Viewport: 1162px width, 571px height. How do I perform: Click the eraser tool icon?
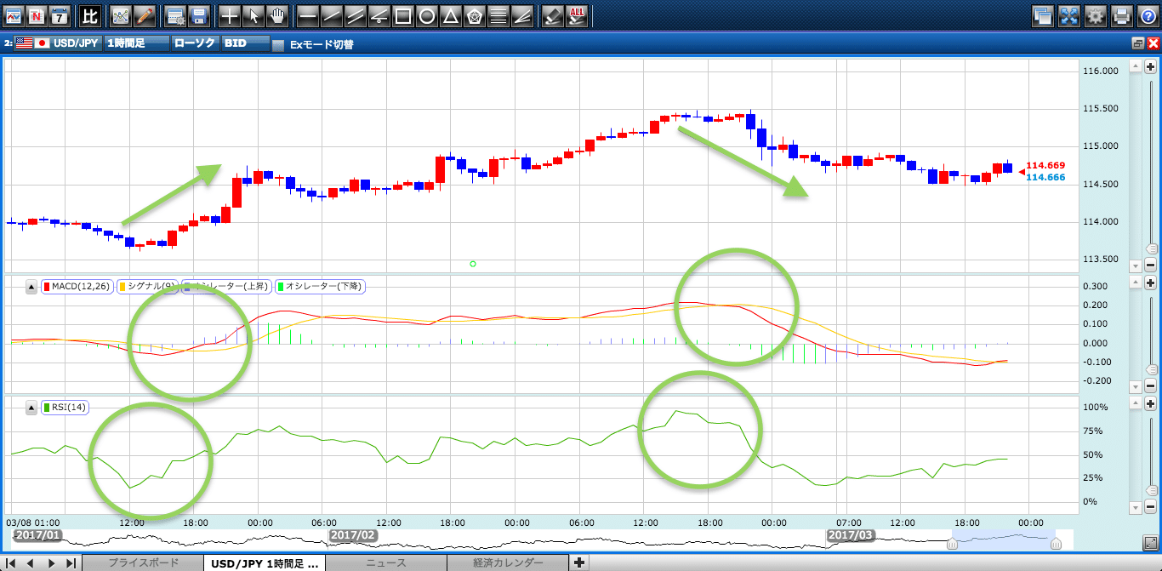tap(553, 15)
